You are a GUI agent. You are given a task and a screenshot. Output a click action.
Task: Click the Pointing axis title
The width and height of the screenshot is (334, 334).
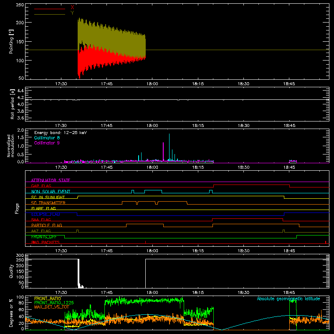tap(11, 41)
